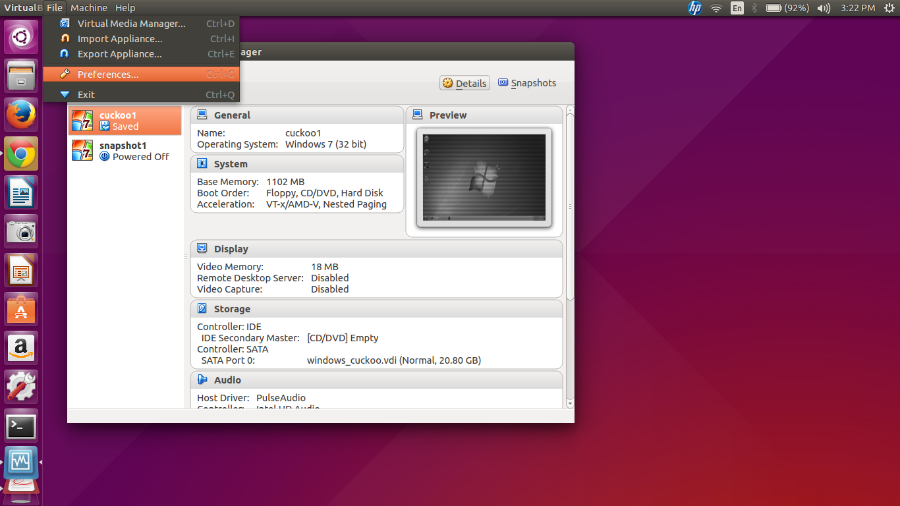Launch Firefox from the launcher
Viewport: 900px width, 506px height.
(x=21, y=115)
